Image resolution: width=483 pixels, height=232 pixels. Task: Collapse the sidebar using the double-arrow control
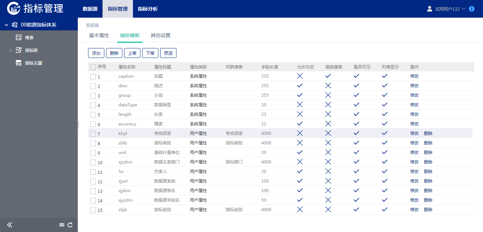click(x=10, y=225)
